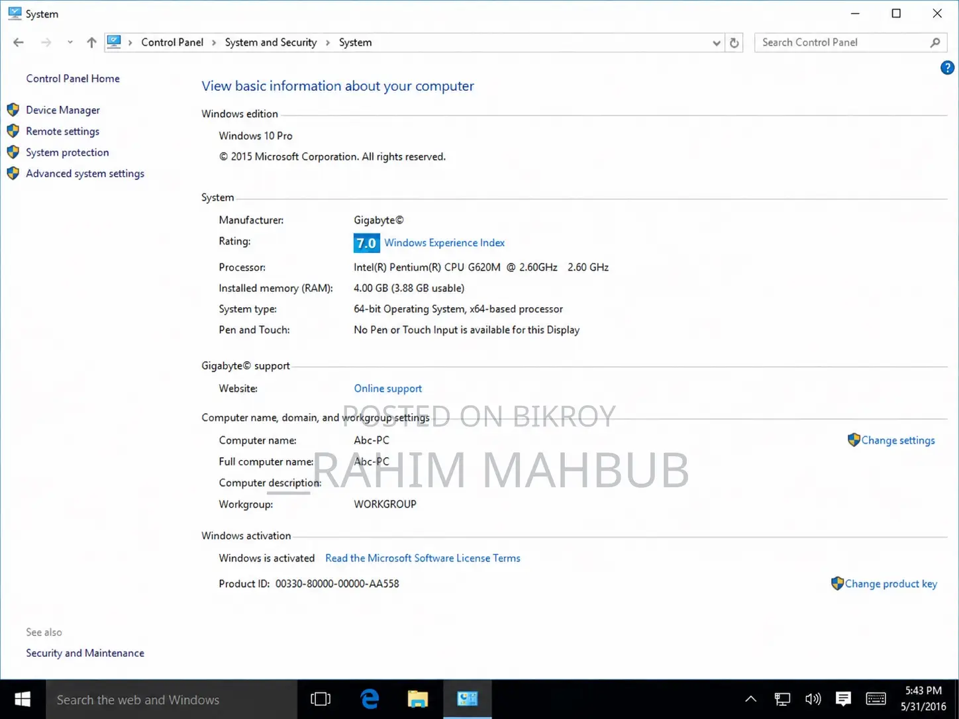Click the Change settings shield icon
This screenshot has width=959, height=719.
pyautogui.click(x=854, y=440)
